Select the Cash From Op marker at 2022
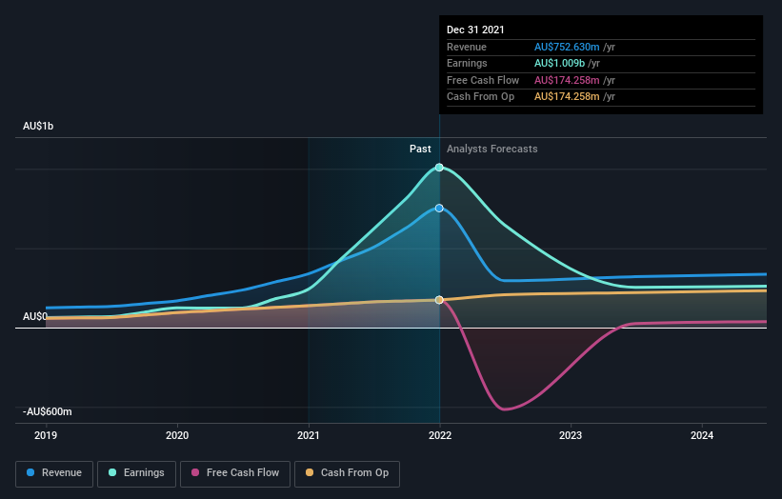The image size is (782, 499). (x=439, y=300)
